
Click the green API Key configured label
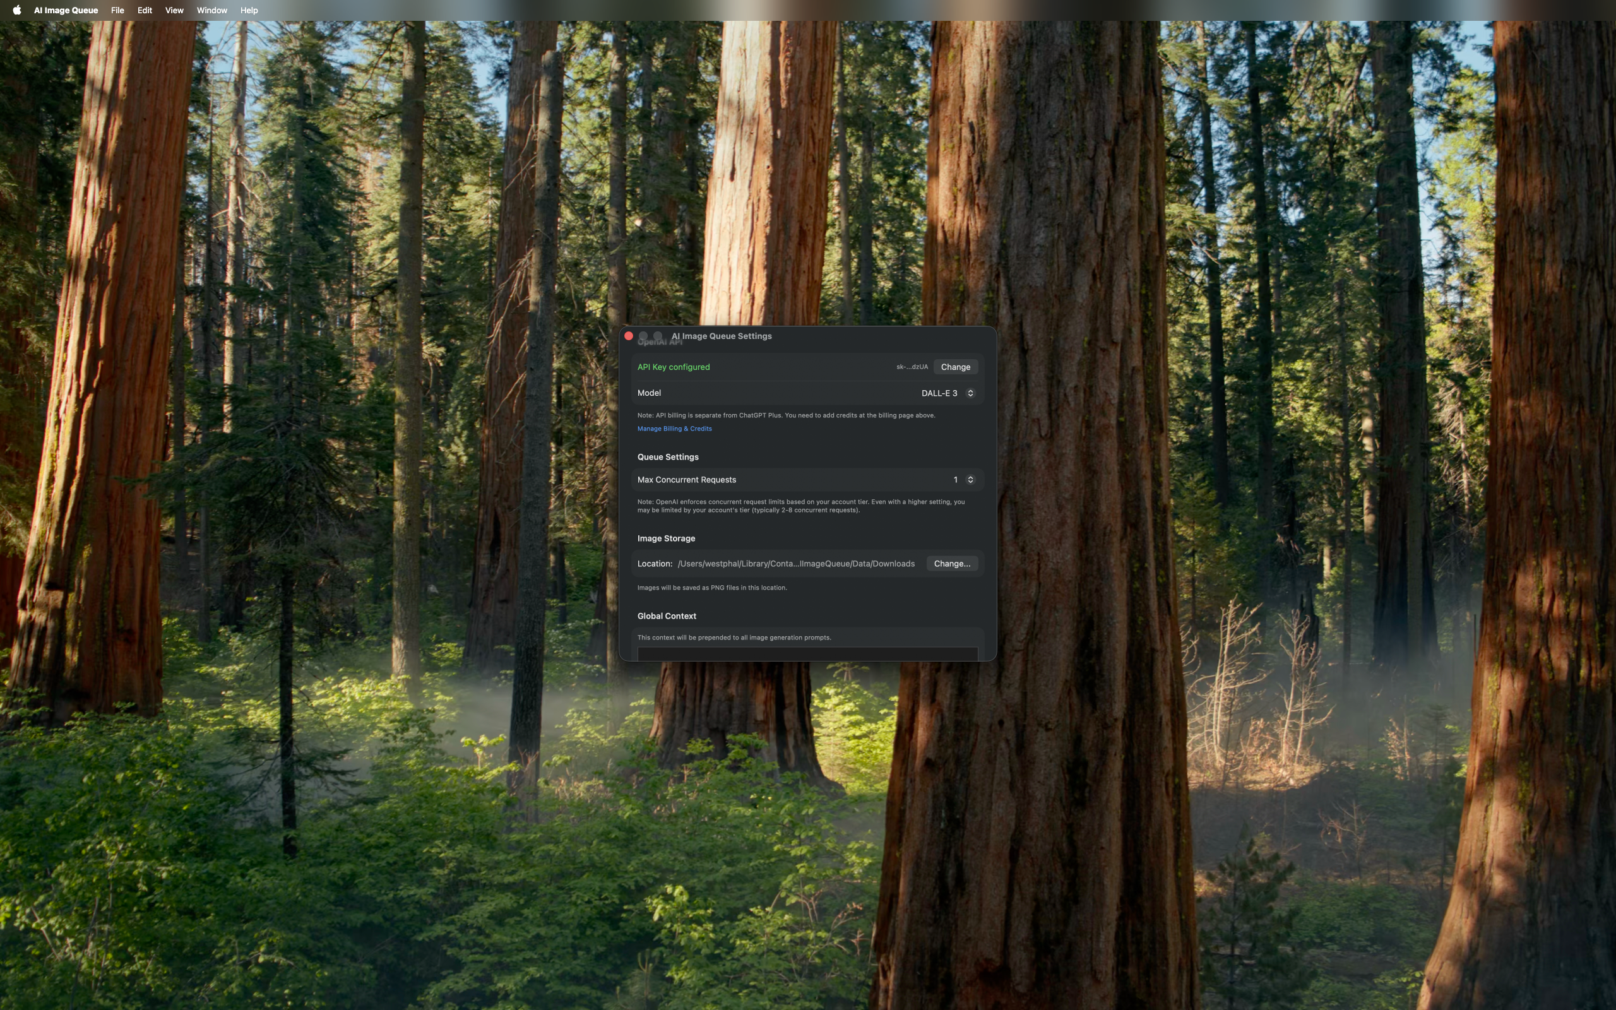tap(673, 367)
